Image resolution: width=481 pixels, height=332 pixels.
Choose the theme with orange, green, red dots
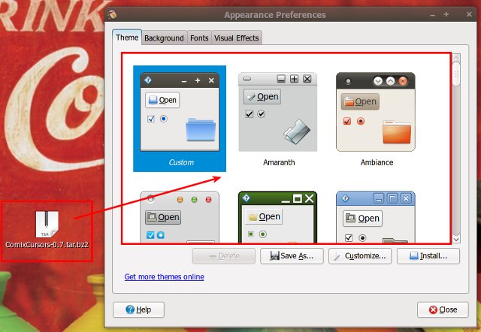pyautogui.click(x=180, y=217)
